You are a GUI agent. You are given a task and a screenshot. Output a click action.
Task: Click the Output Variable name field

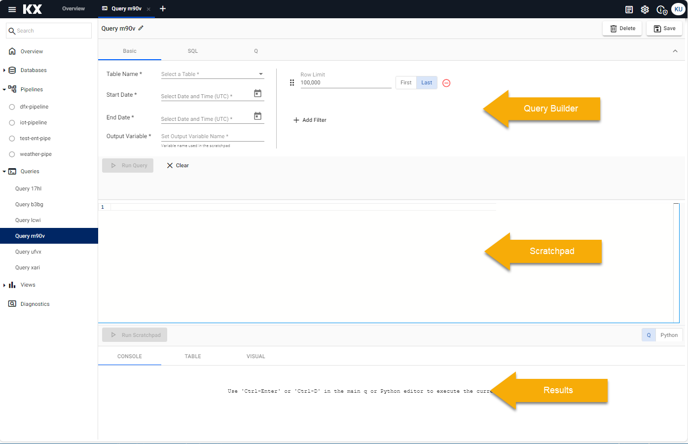(x=213, y=136)
